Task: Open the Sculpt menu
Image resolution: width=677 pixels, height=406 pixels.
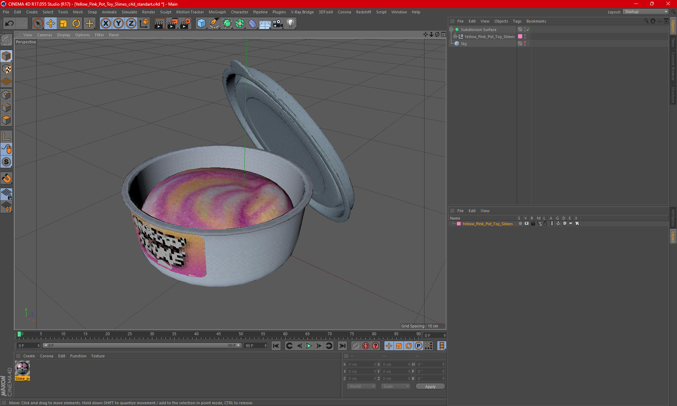Action: pyautogui.click(x=165, y=12)
